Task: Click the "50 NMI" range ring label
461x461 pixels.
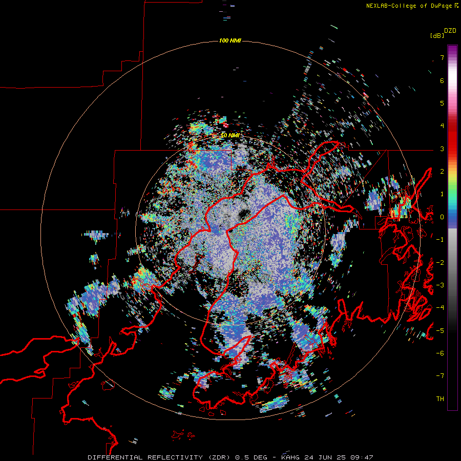Action: (230, 136)
